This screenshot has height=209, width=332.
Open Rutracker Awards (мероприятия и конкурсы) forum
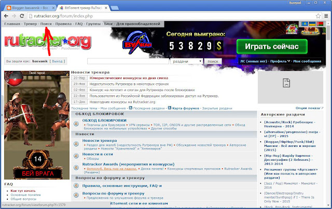[x=128, y=164]
